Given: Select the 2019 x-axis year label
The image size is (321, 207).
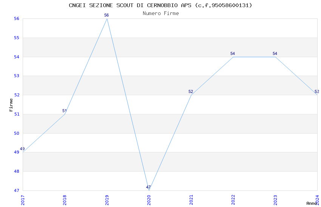Looking at the screenshot, I should pyautogui.click(x=107, y=200).
